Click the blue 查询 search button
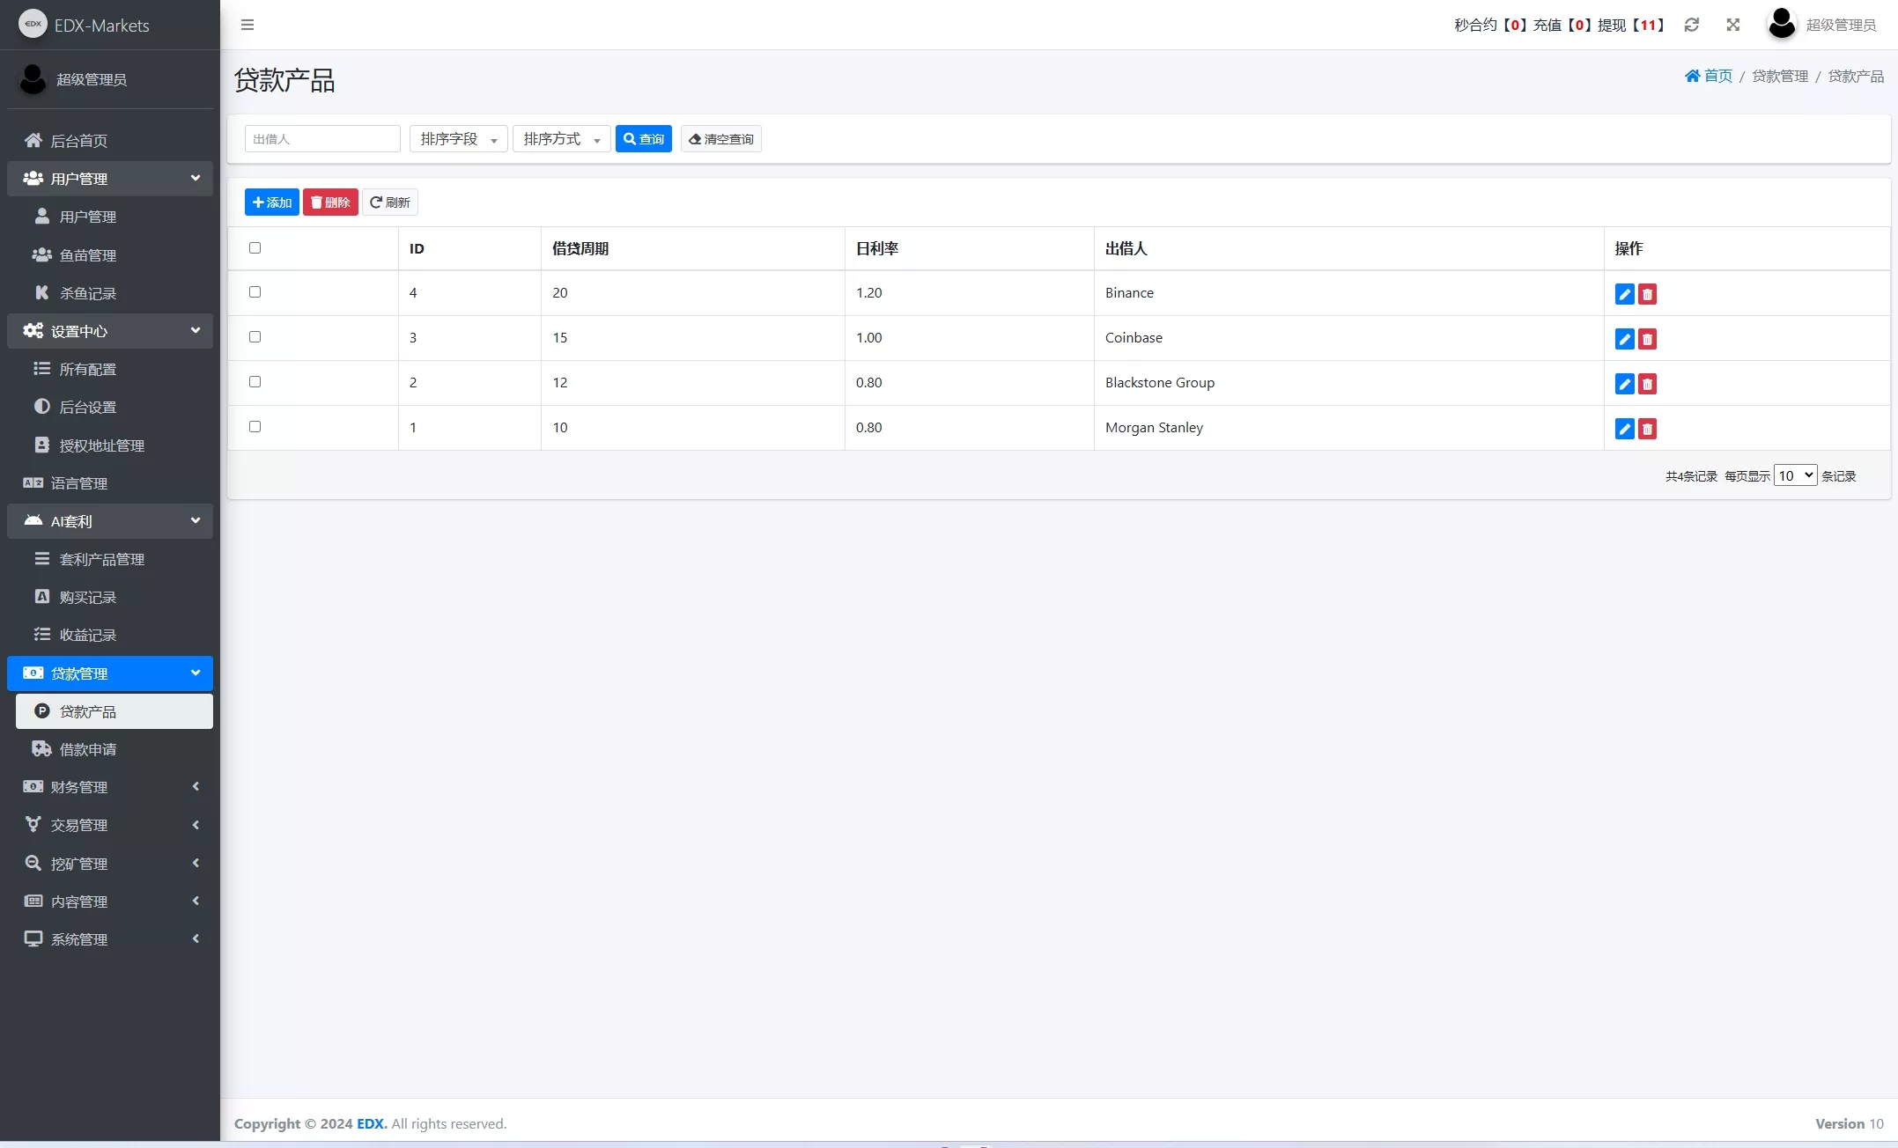Image resolution: width=1898 pixels, height=1148 pixels. click(643, 139)
